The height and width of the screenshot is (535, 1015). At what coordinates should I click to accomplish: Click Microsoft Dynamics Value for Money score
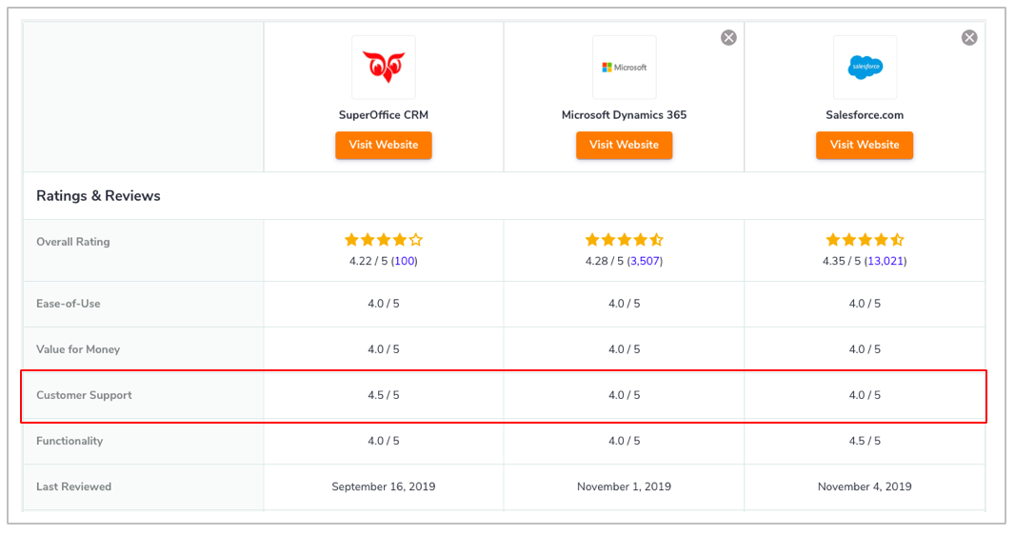click(624, 349)
